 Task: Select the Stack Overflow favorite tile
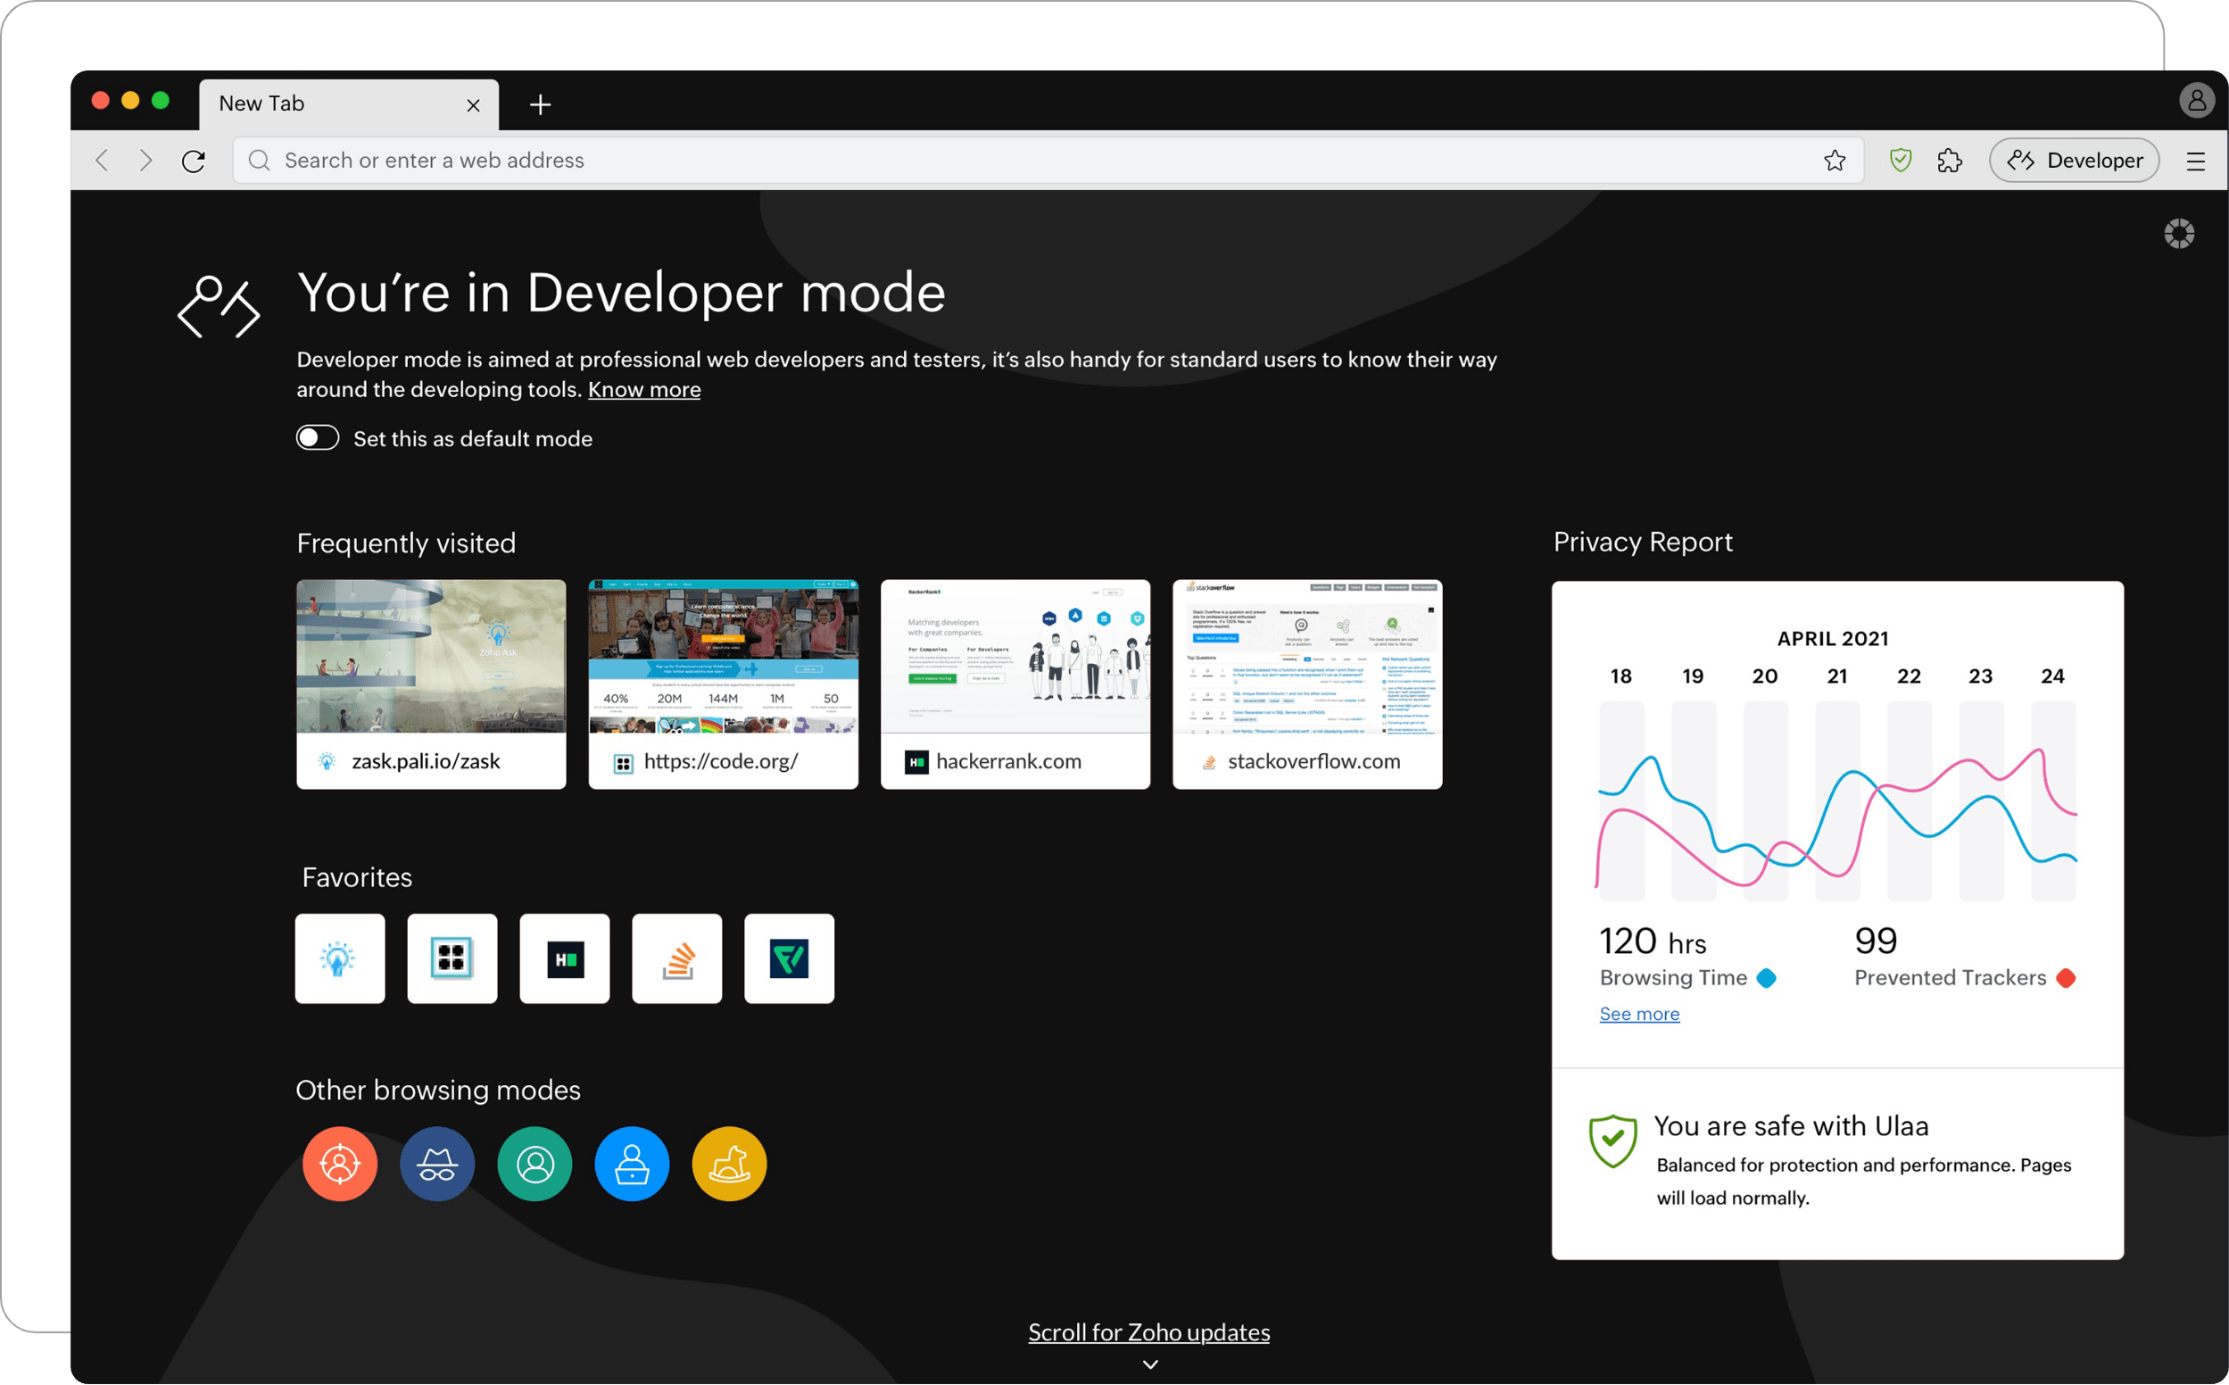676,958
